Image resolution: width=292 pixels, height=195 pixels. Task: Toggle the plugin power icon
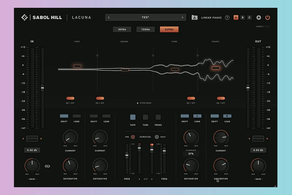coord(267,18)
